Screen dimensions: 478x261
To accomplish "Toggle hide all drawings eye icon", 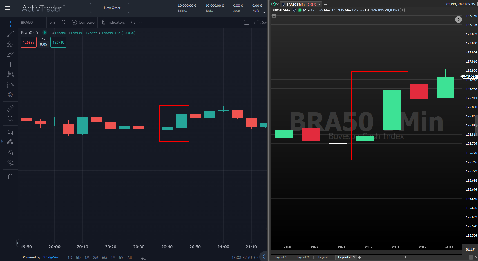I will tap(10, 162).
